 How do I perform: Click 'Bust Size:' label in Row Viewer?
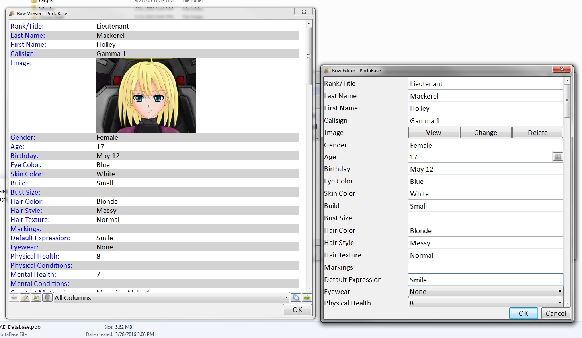tap(25, 192)
